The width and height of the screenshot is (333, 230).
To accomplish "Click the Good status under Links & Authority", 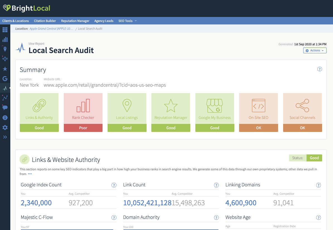I will tap(39, 128).
